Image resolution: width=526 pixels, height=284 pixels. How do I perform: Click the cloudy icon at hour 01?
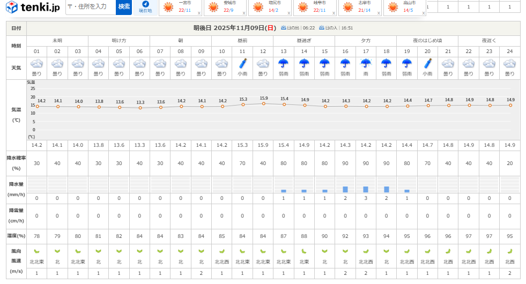36,63
